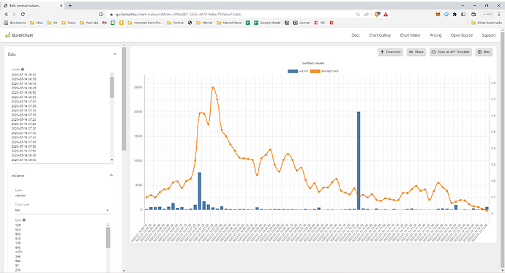Toggle the average price legend swatch
Screen dimensions: 505x273
(315, 71)
